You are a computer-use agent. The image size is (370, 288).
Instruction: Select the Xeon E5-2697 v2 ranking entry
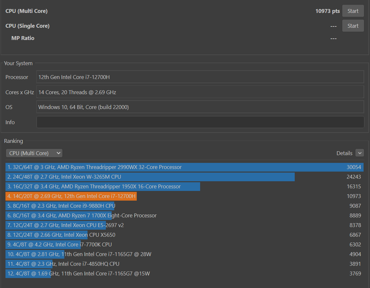point(185,225)
